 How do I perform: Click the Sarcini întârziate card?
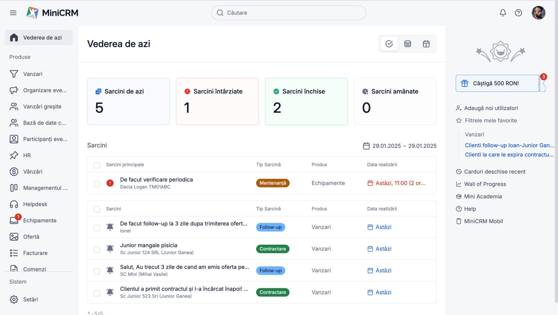point(217,101)
